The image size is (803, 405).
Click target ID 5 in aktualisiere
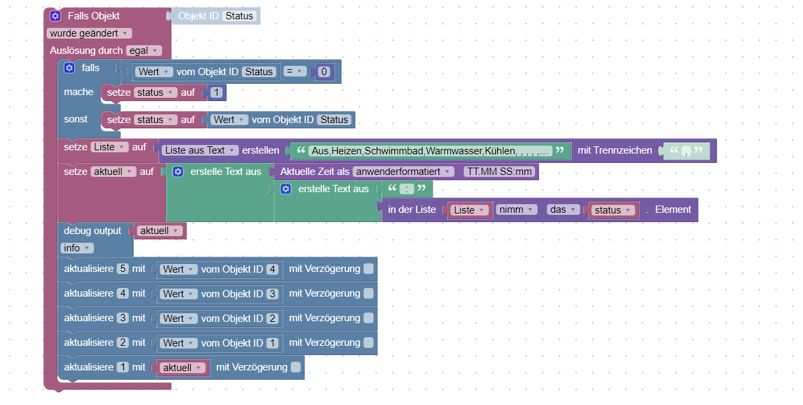pos(123,269)
